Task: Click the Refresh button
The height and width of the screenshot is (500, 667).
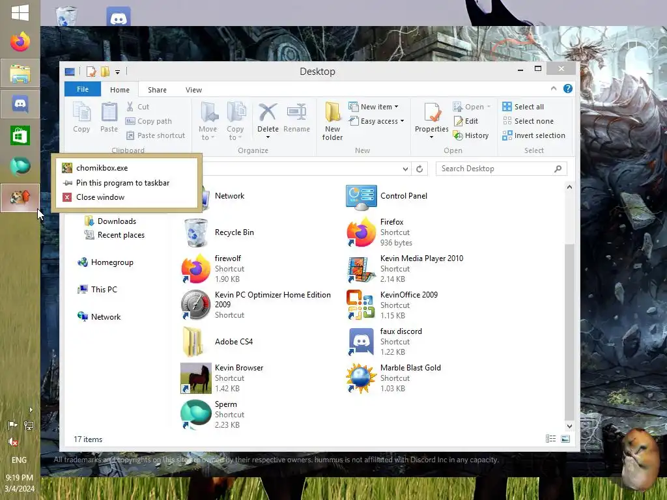Action: 419,169
